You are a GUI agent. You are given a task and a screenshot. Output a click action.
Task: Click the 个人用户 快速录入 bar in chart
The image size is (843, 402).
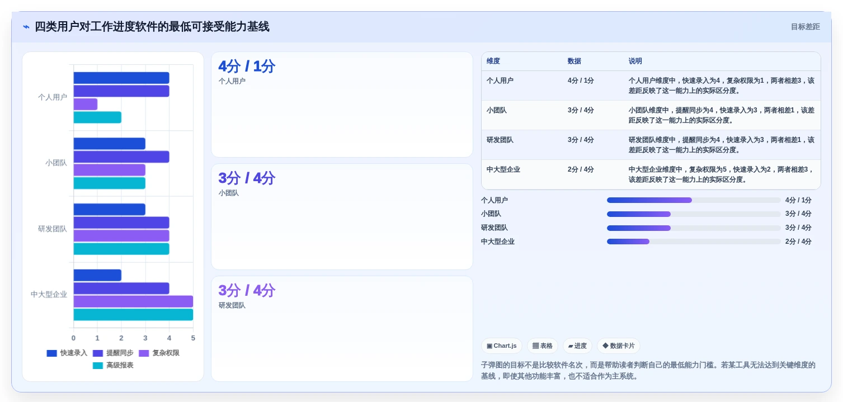point(121,78)
